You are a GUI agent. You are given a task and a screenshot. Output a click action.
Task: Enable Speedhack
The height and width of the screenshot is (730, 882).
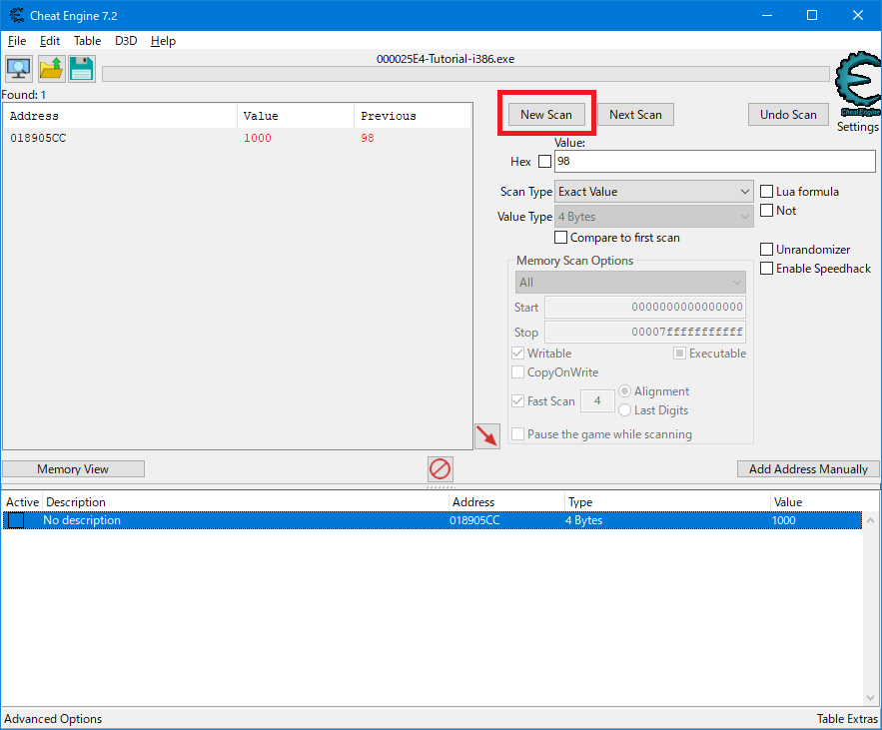click(767, 268)
